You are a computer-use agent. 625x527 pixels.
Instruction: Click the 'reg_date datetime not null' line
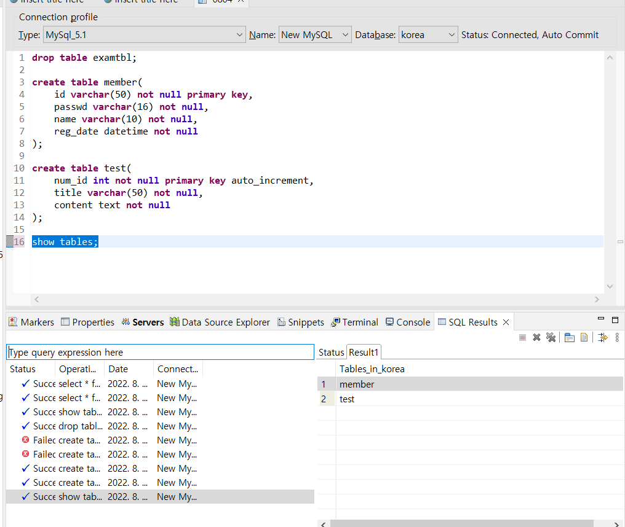click(x=126, y=131)
